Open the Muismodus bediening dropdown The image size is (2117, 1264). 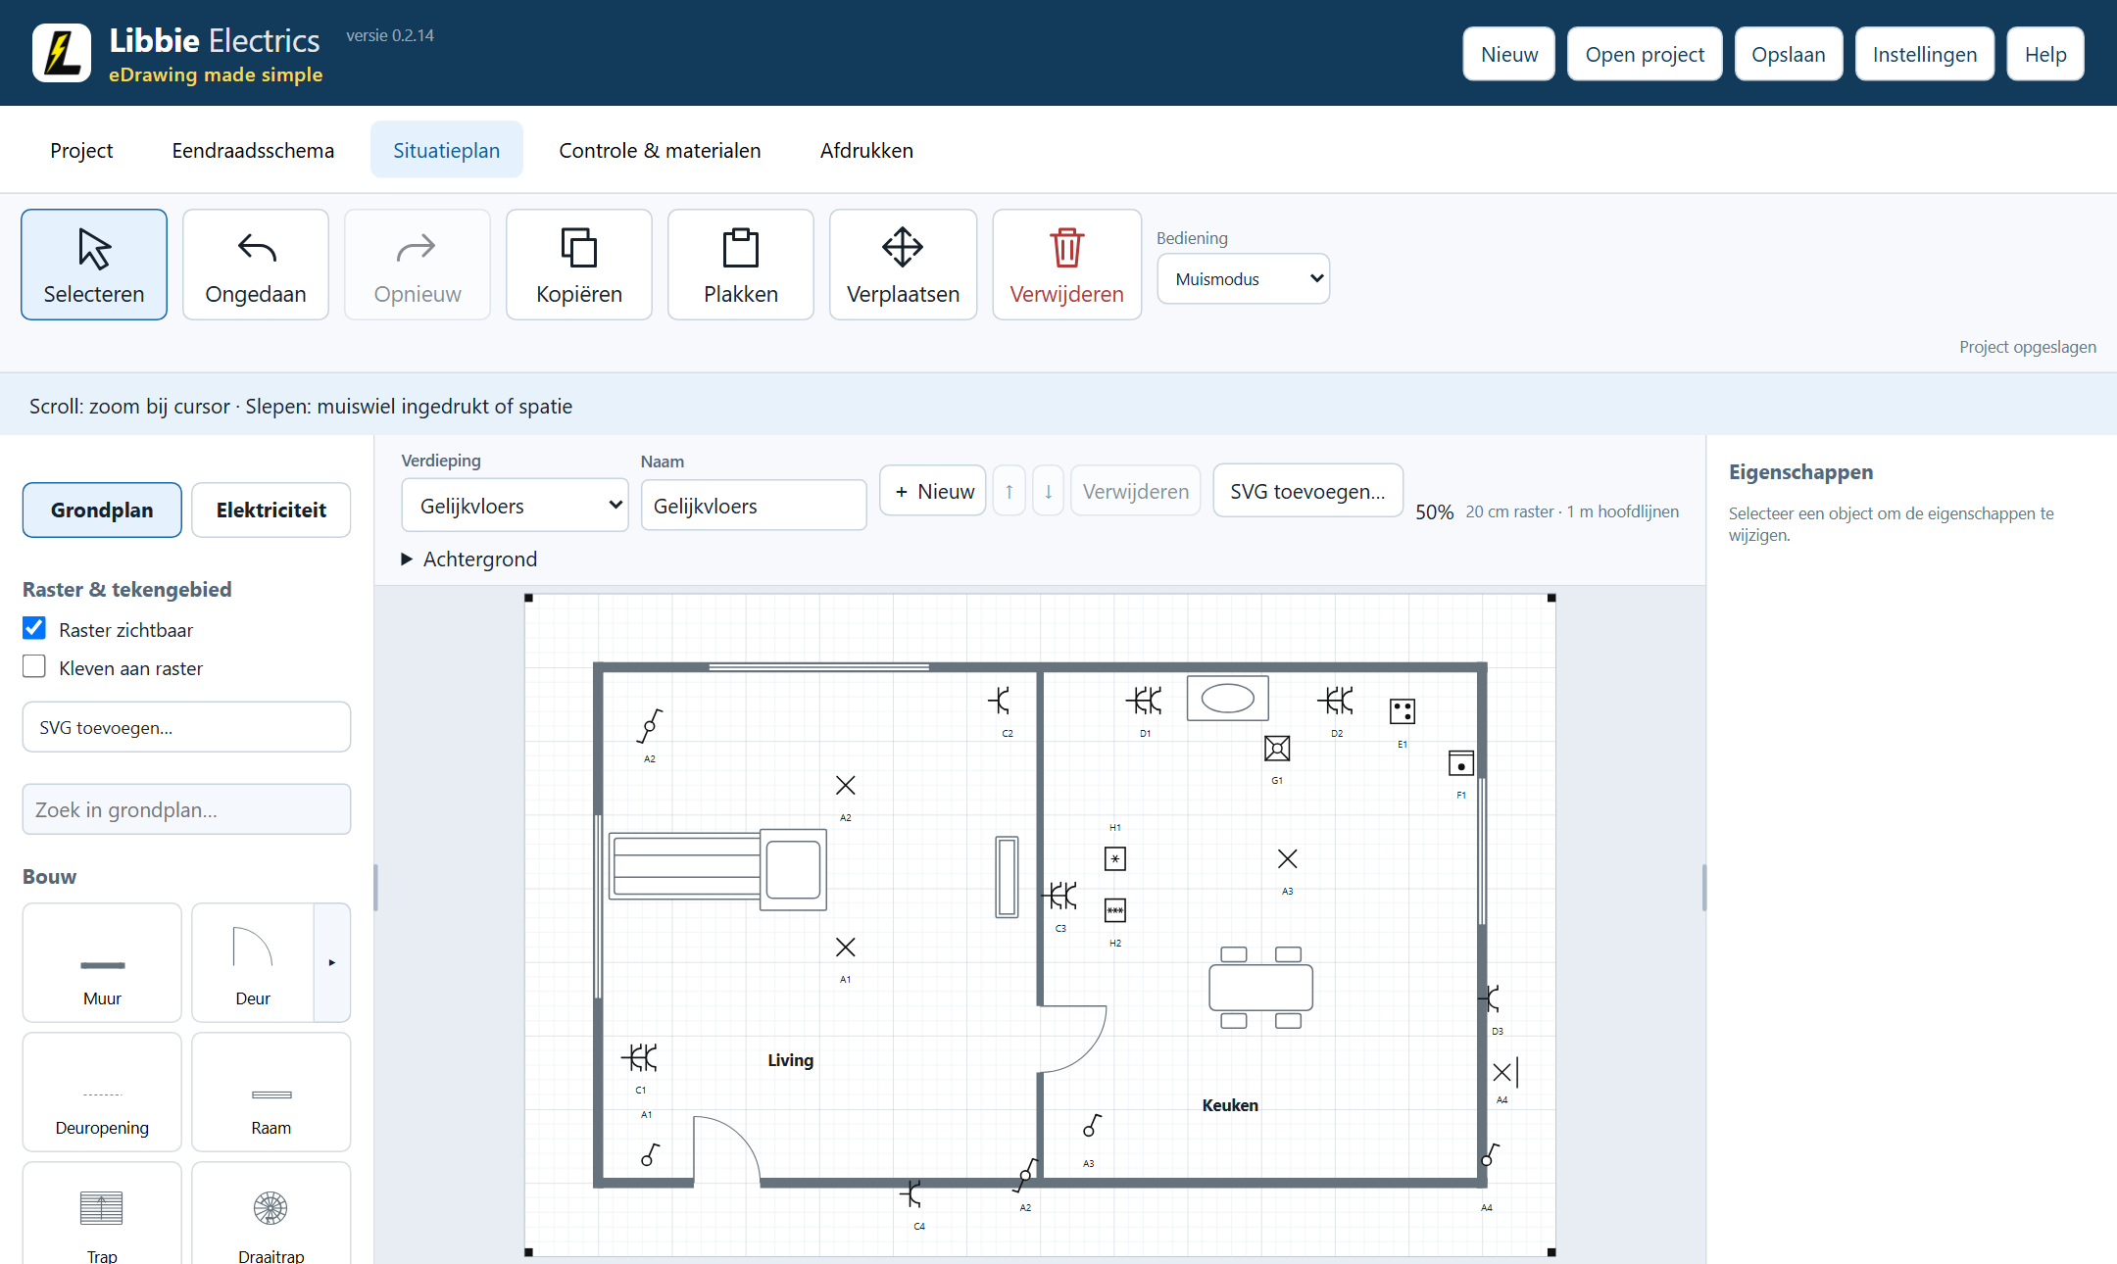pos(1244,278)
